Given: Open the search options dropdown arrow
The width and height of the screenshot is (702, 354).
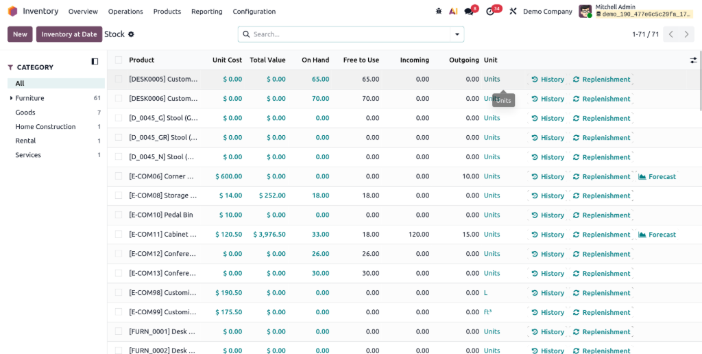Looking at the screenshot, I should click(x=457, y=34).
